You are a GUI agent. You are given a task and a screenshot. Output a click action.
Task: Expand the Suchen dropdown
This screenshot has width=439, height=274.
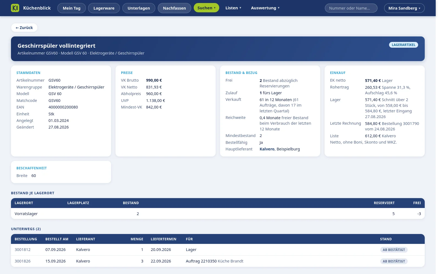(206, 8)
